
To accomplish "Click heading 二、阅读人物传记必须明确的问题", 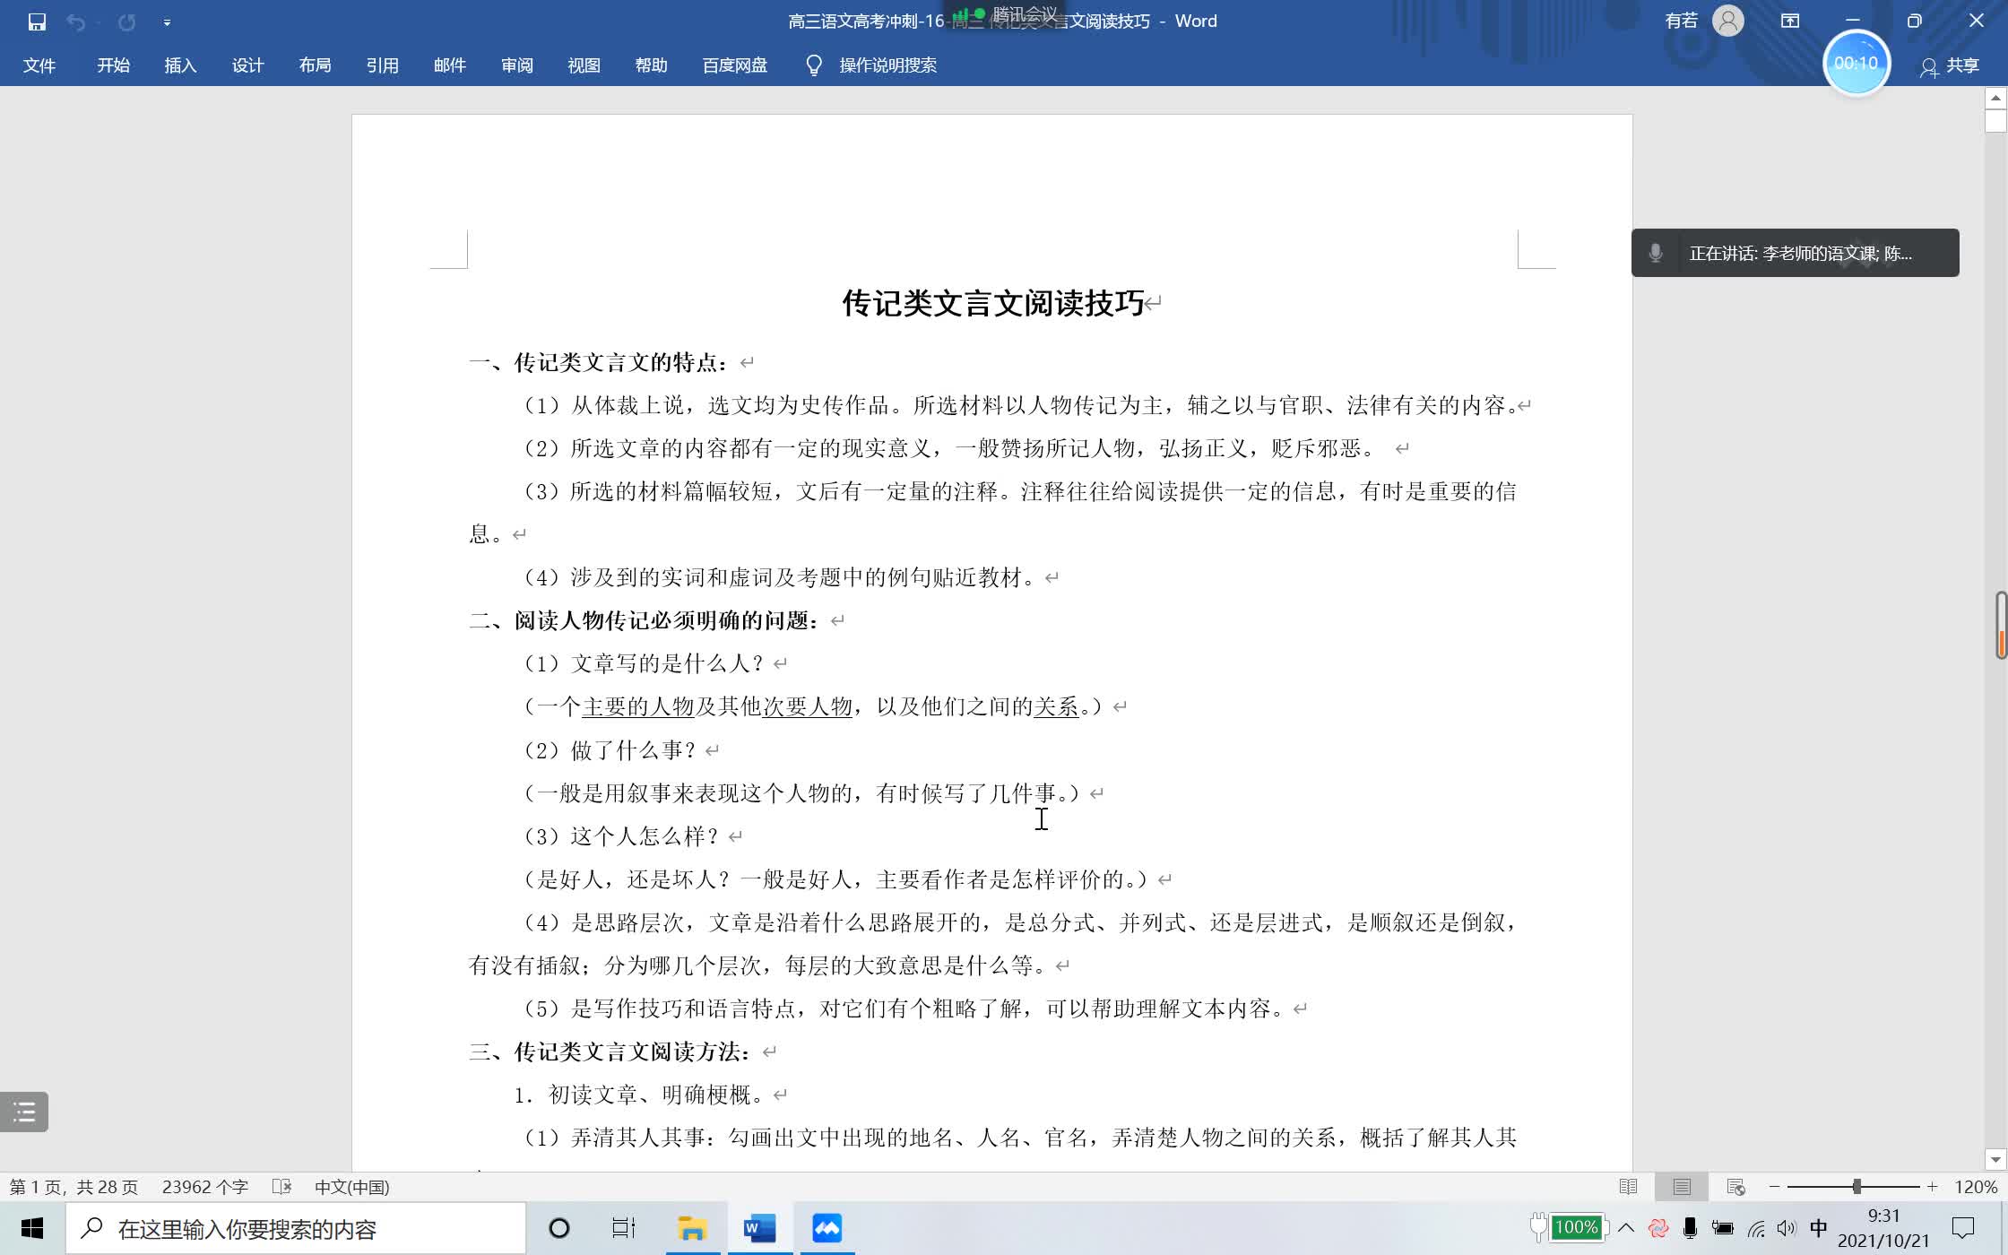I will click(644, 620).
